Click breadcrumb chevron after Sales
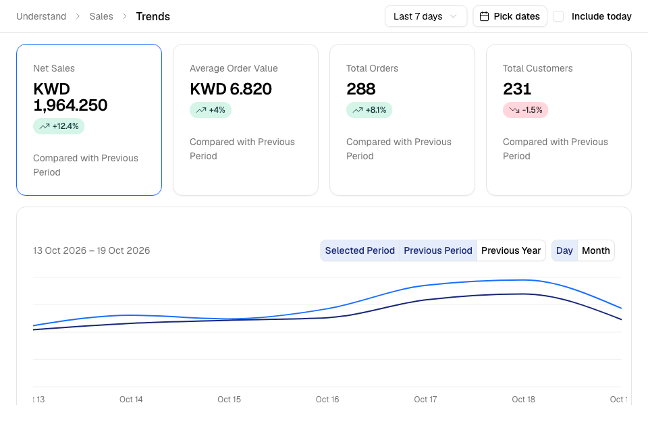This screenshot has height=432, width=648. pos(124,16)
